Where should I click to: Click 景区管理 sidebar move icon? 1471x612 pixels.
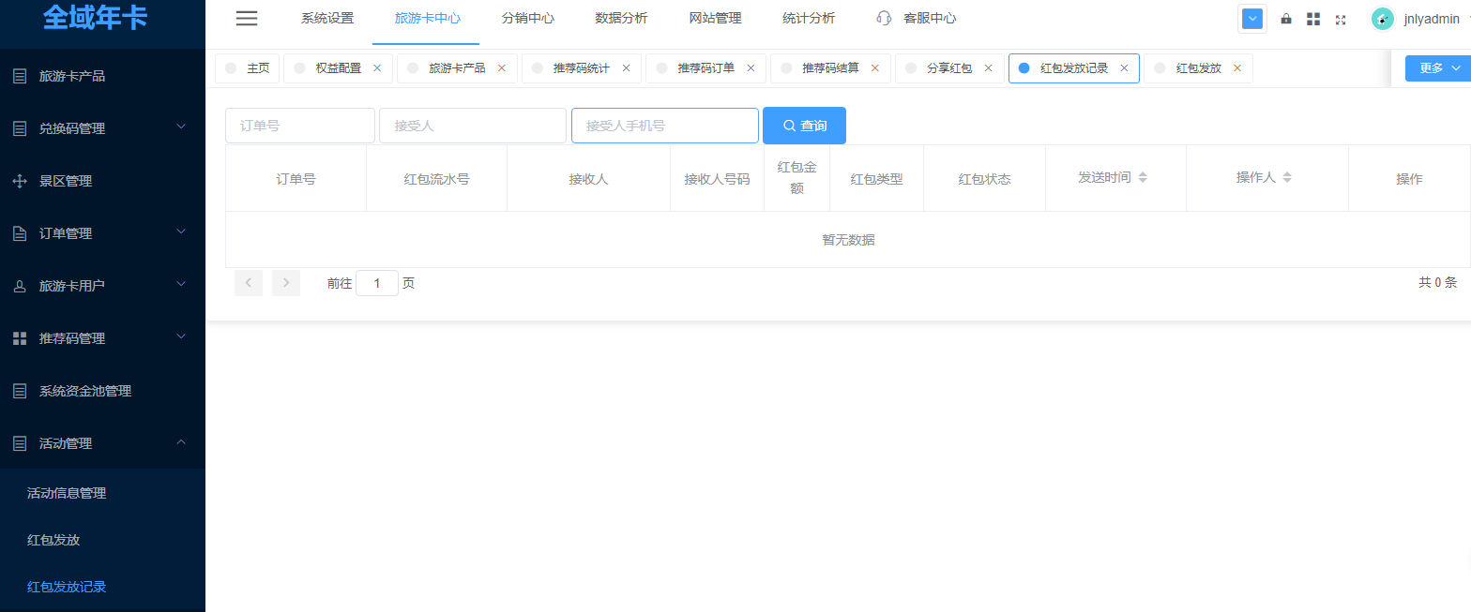tap(20, 181)
